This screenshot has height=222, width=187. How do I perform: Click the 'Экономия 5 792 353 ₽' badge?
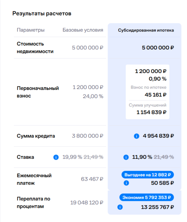click(x=146, y=197)
